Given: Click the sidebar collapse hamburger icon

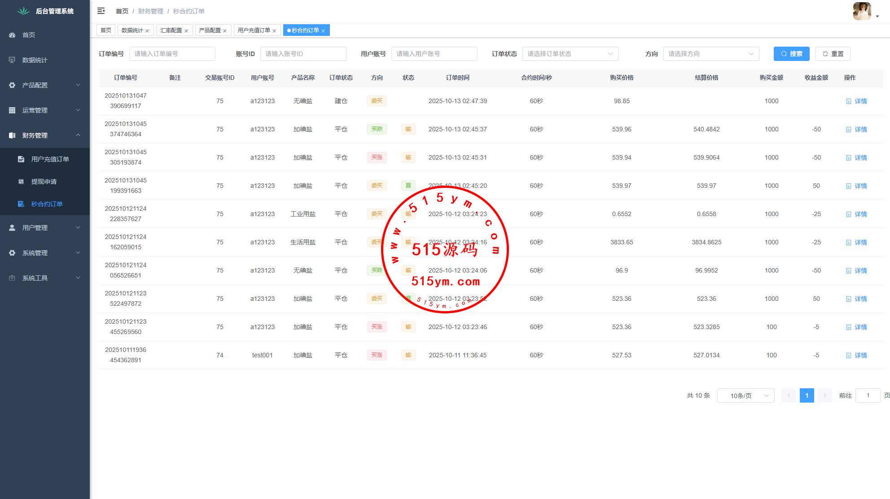Looking at the screenshot, I should point(101,11).
